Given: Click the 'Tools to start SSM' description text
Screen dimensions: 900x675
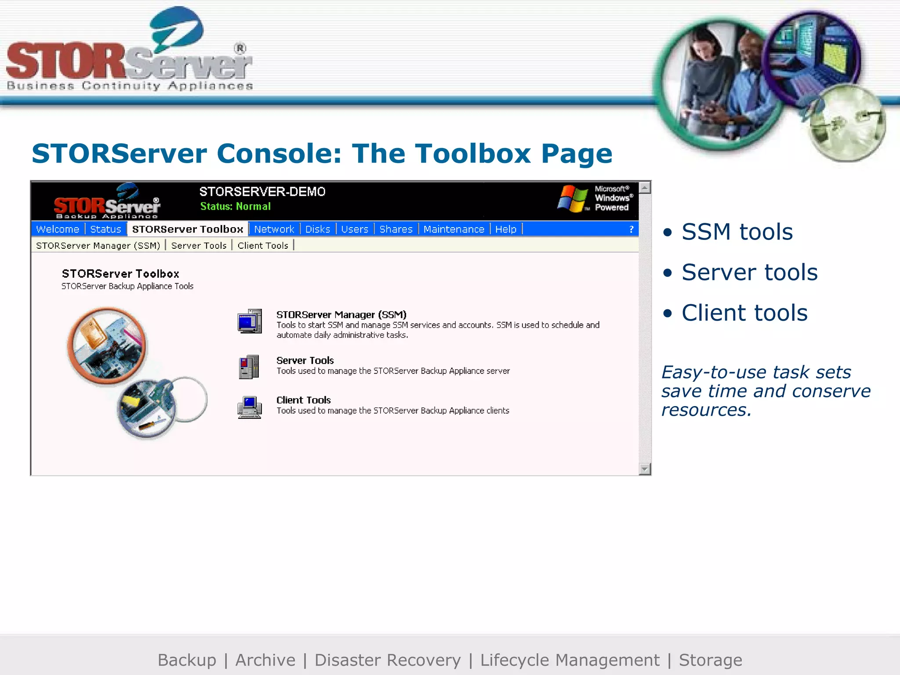Looking at the screenshot, I should (x=438, y=330).
